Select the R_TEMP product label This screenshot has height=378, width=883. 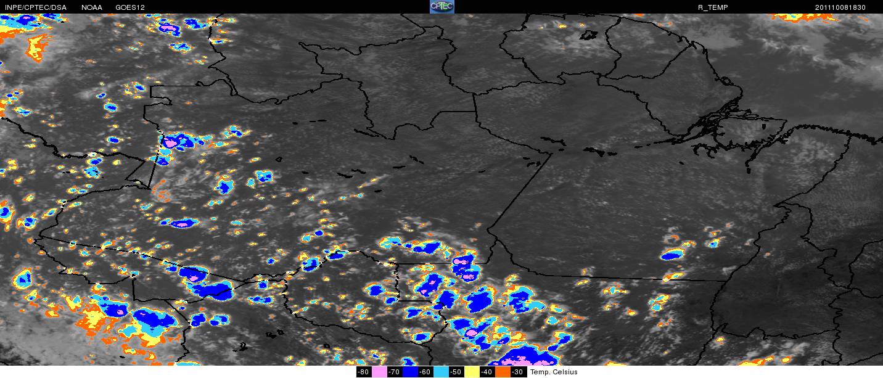[712, 7]
